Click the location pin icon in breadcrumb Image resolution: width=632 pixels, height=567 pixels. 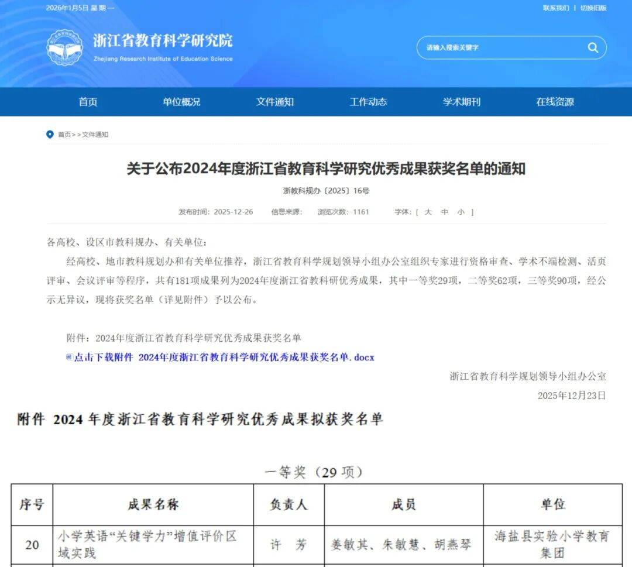point(50,135)
